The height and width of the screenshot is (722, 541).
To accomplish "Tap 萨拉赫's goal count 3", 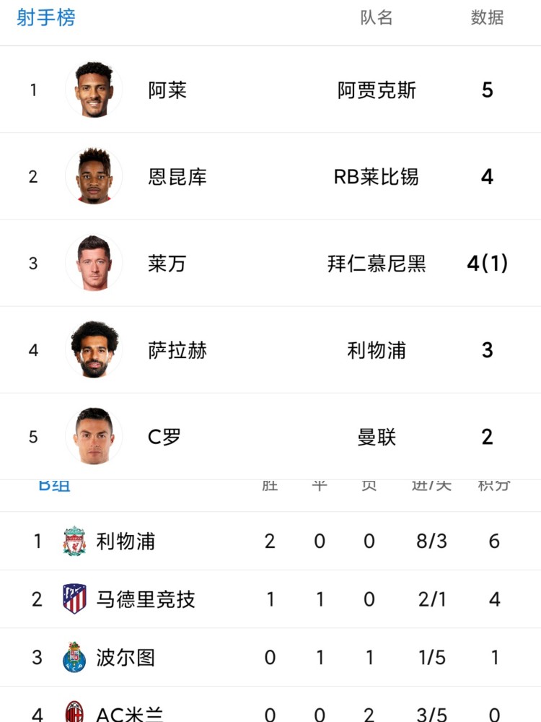I will click(x=487, y=350).
